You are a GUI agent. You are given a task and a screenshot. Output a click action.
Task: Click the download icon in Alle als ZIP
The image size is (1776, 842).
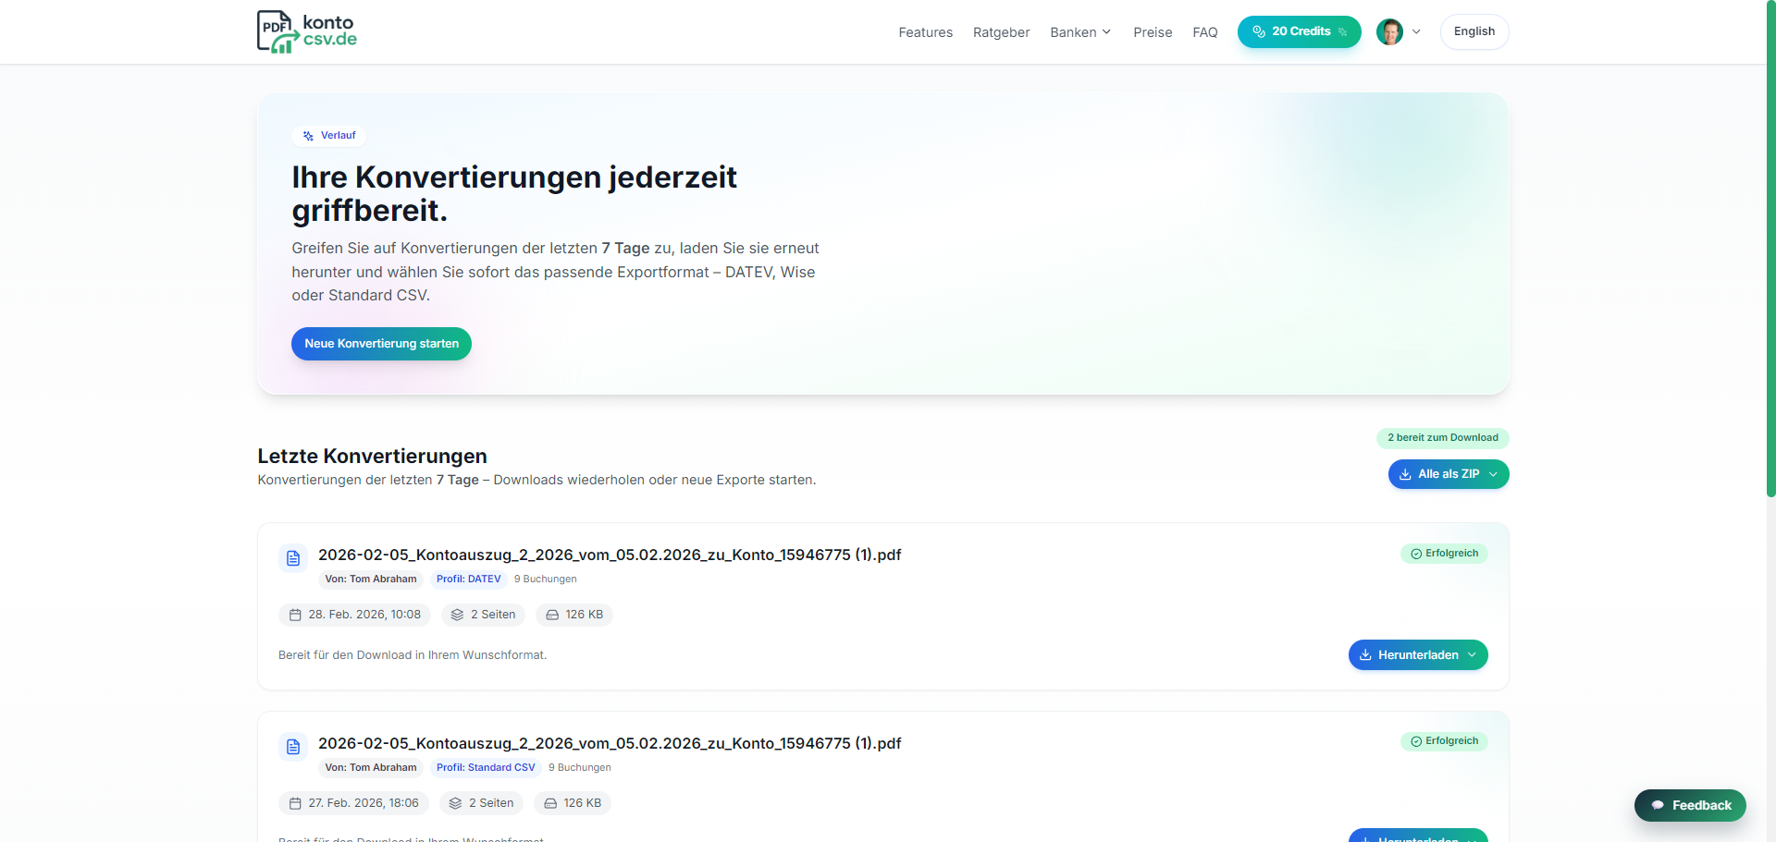(1405, 474)
